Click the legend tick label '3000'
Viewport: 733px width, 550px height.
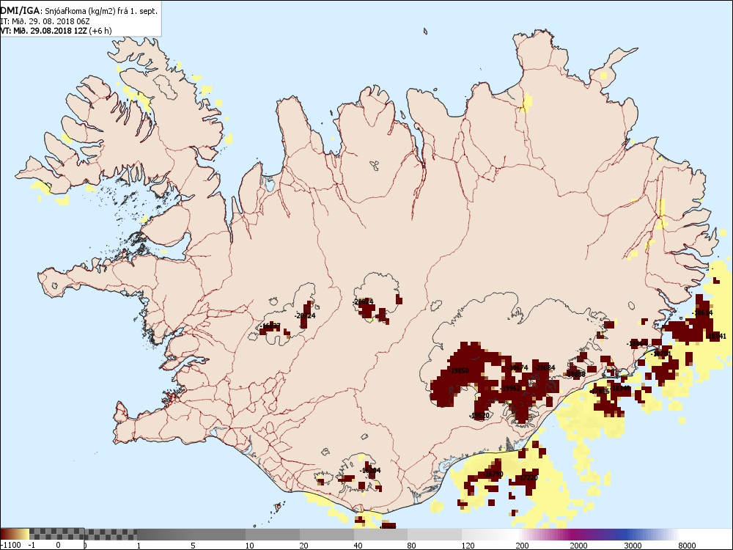[633, 546]
